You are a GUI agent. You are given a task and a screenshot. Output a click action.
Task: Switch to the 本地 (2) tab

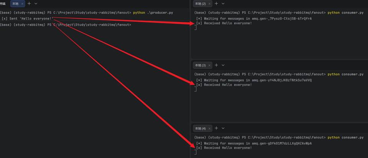pos(200,3)
